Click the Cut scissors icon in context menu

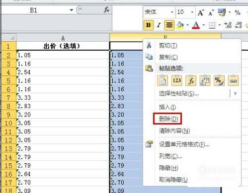coord(149,45)
